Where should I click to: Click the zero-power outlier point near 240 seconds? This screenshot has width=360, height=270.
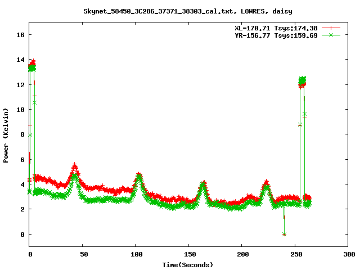(x=284, y=235)
